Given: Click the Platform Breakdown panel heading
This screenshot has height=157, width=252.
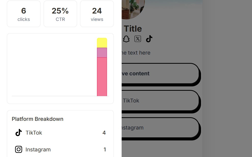Looking at the screenshot, I should point(37,119).
